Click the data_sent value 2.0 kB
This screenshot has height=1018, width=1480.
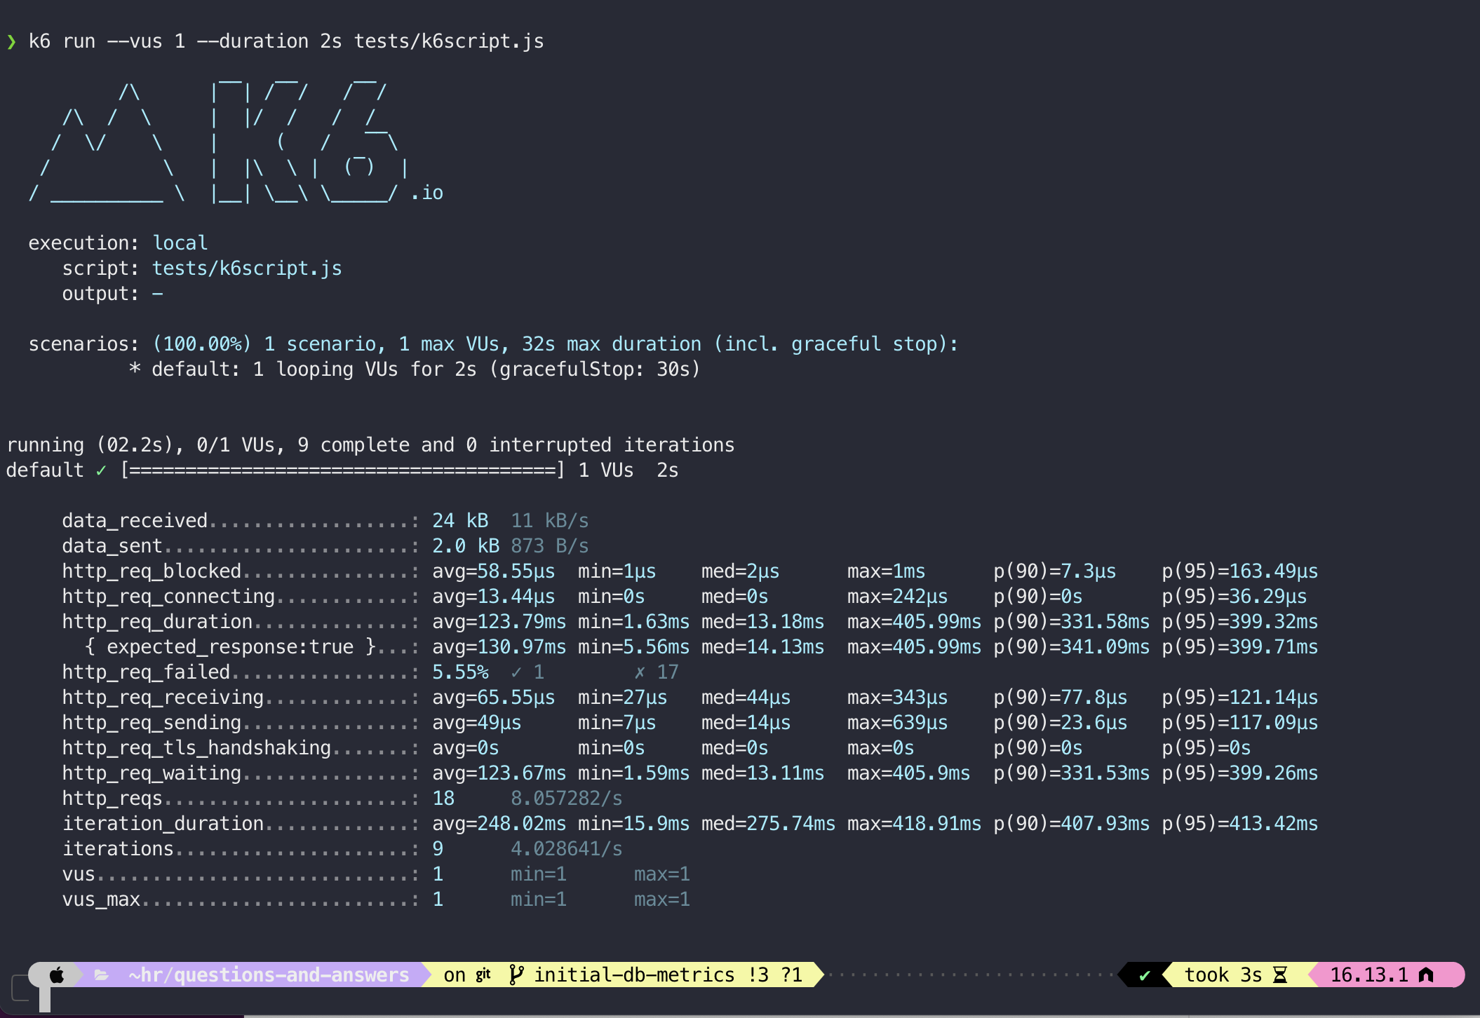click(466, 546)
